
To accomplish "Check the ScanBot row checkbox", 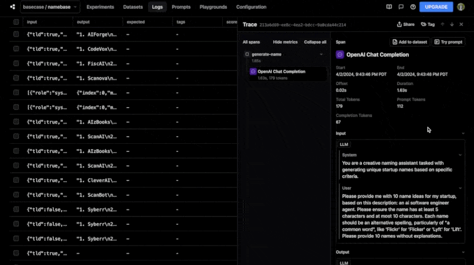I will [16, 195].
